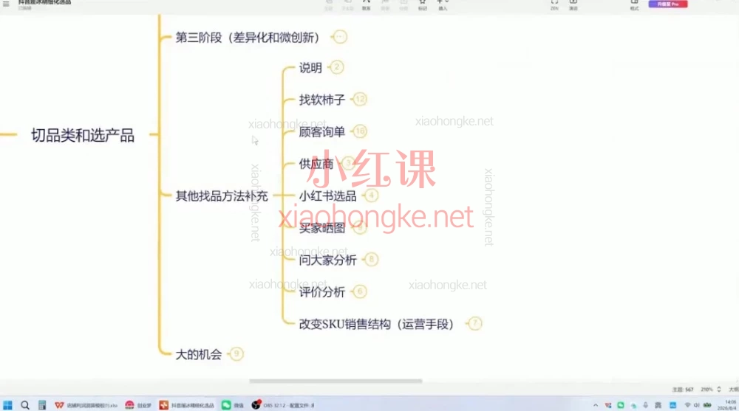Expand the 评价分析 node with 6 children
The width and height of the screenshot is (739, 411).
(360, 291)
